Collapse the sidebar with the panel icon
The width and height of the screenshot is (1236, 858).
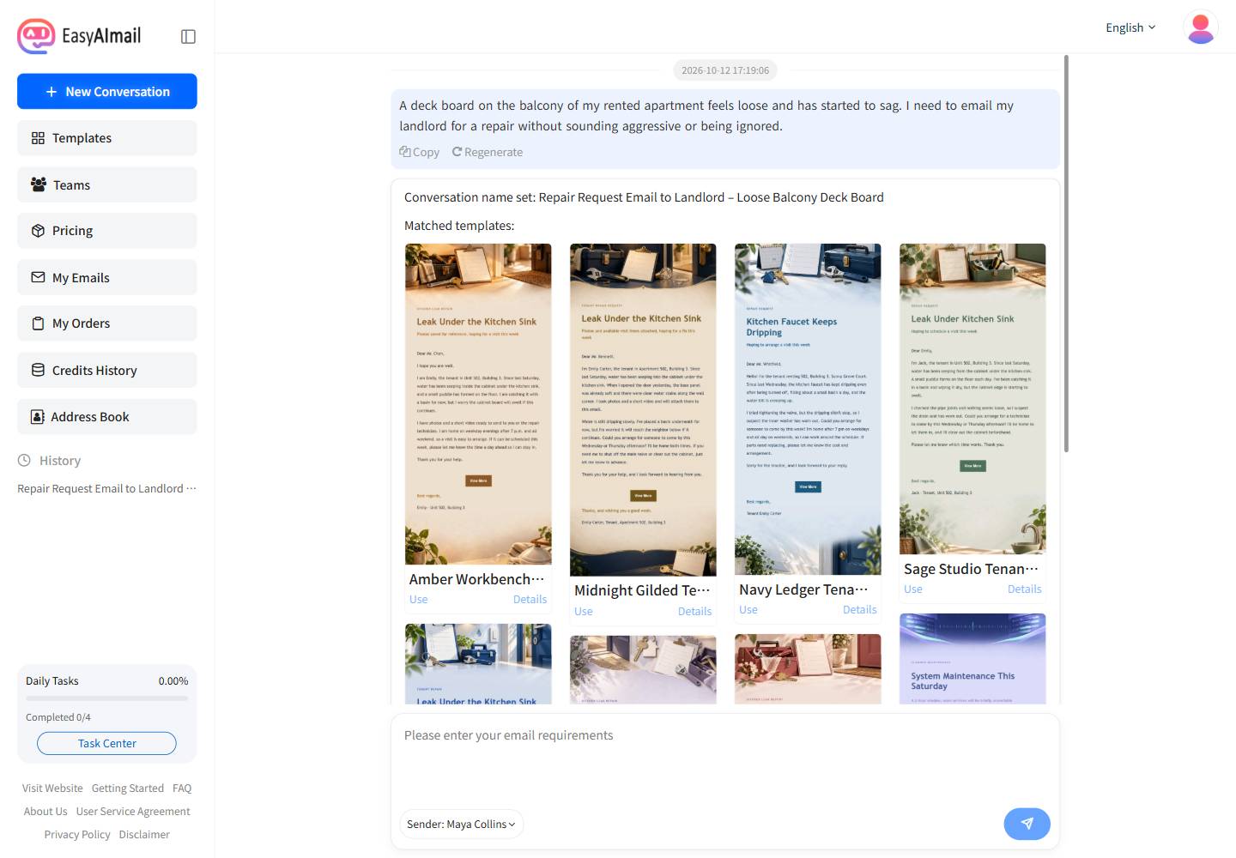click(189, 36)
